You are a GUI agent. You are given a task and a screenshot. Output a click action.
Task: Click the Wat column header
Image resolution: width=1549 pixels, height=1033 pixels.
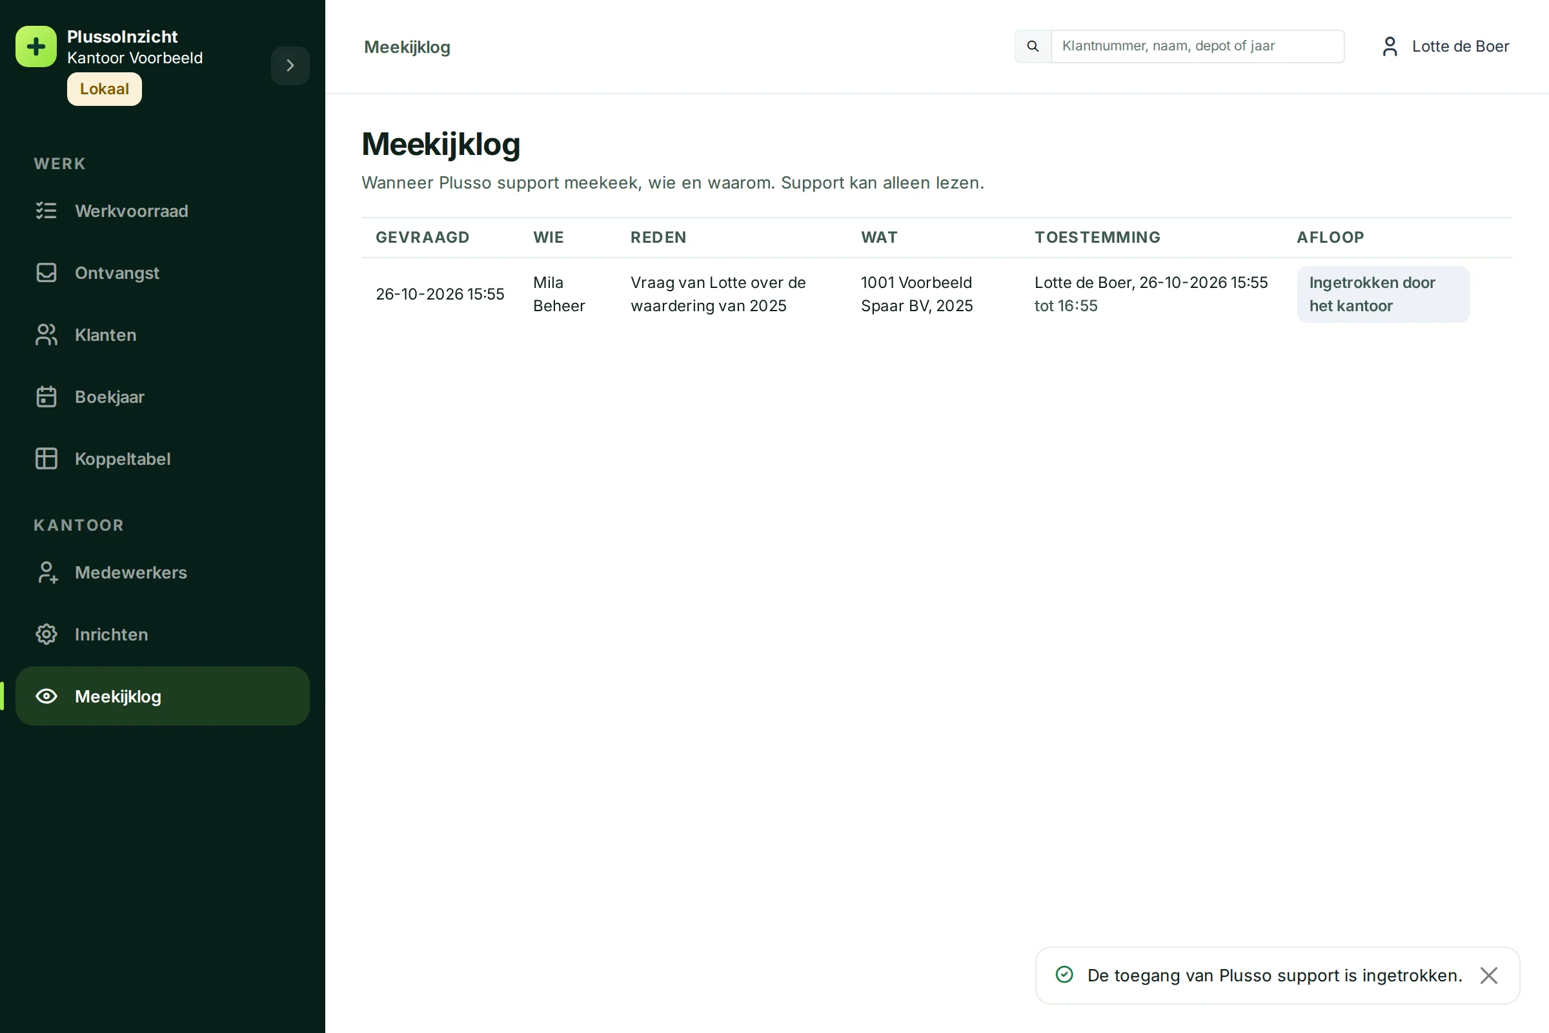pyautogui.click(x=879, y=237)
